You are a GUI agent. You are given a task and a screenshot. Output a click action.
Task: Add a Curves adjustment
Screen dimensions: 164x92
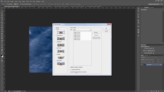149,49
